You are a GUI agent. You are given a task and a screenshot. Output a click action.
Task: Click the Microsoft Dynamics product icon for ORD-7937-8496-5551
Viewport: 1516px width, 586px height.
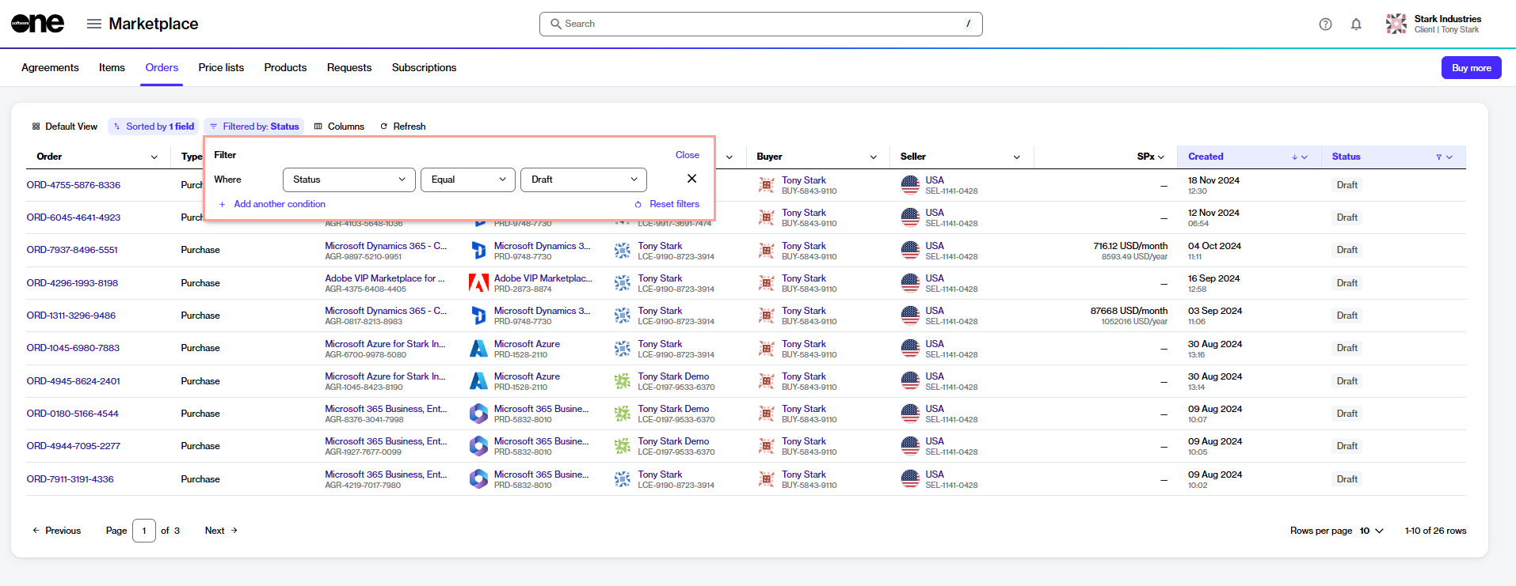[478, 251]
